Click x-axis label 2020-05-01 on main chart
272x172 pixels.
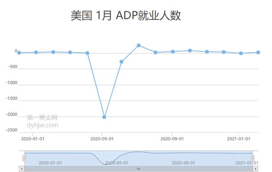102,139
